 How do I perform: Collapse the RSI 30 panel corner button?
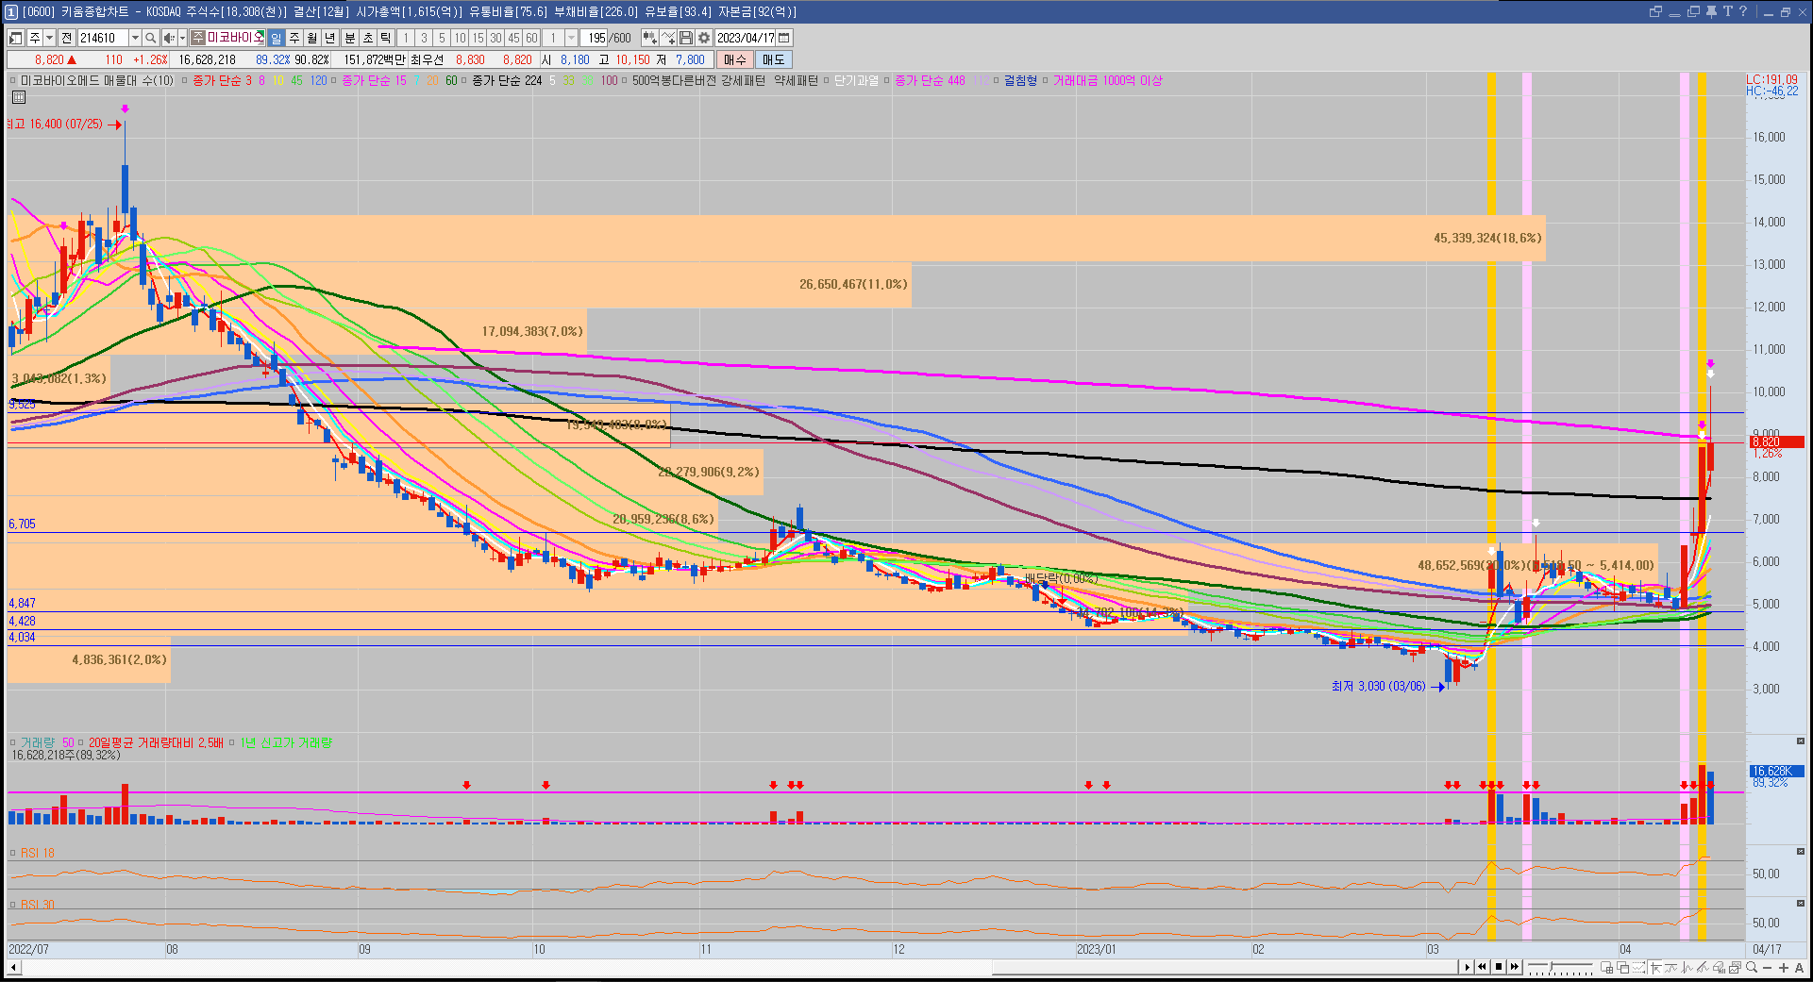(1800, 903)
